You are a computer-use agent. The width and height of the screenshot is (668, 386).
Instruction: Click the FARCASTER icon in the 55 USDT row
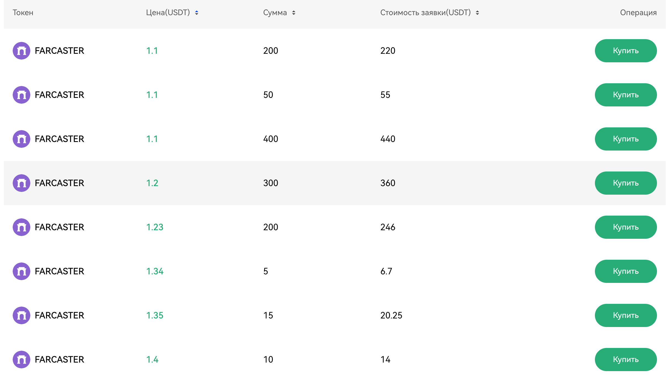coord(22,95)
